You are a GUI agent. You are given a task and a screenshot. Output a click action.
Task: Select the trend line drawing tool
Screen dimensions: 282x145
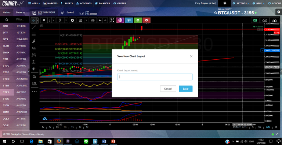pos(34,27)
